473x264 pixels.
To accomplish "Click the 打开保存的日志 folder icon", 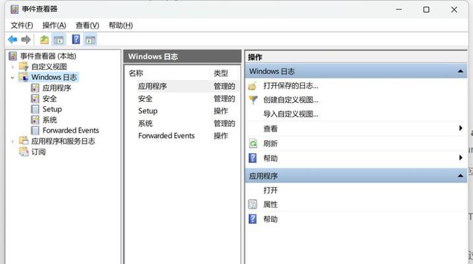I will coord(253,86).
